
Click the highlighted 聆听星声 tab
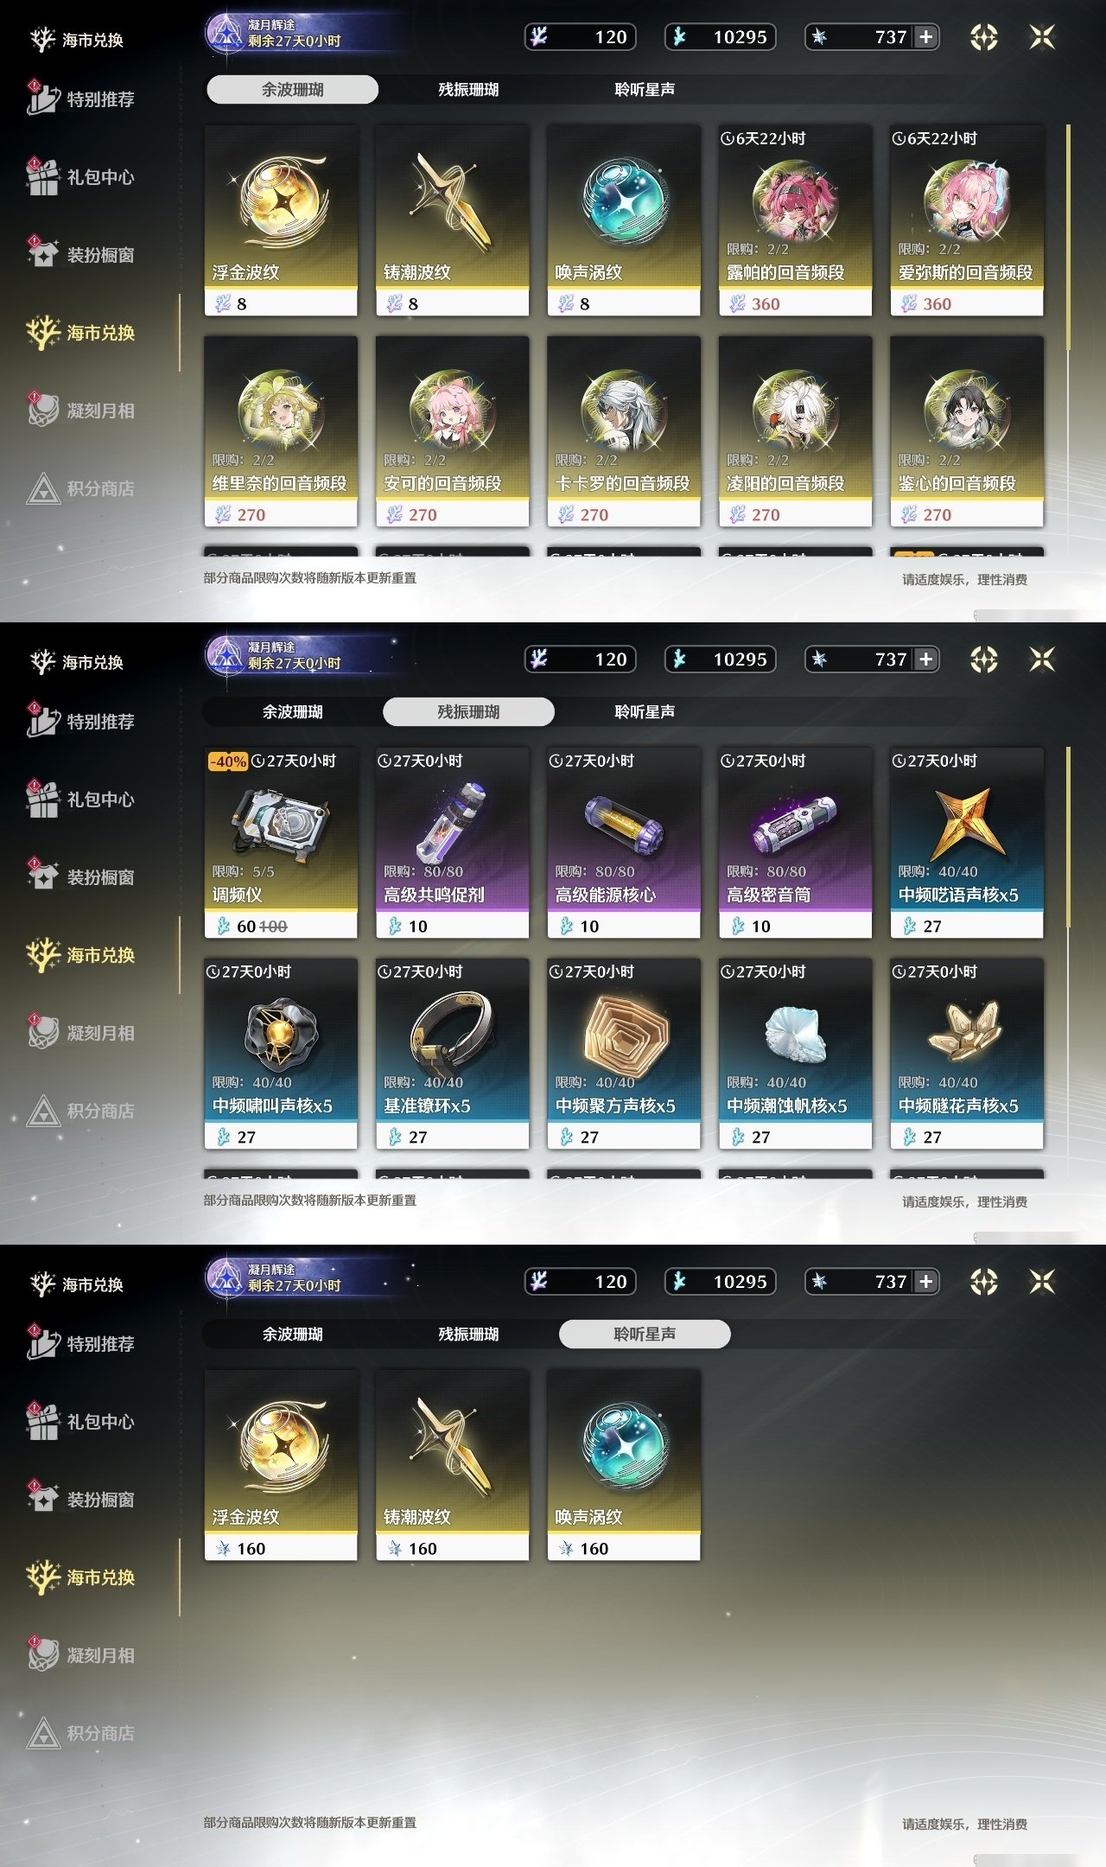[645, 1334]
